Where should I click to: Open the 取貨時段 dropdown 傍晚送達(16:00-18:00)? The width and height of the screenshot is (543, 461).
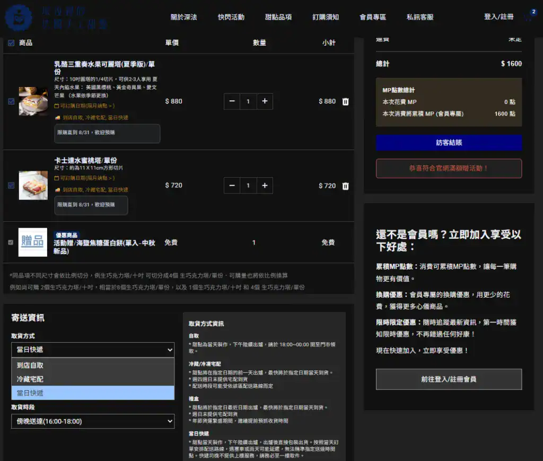tap(93, 421)
